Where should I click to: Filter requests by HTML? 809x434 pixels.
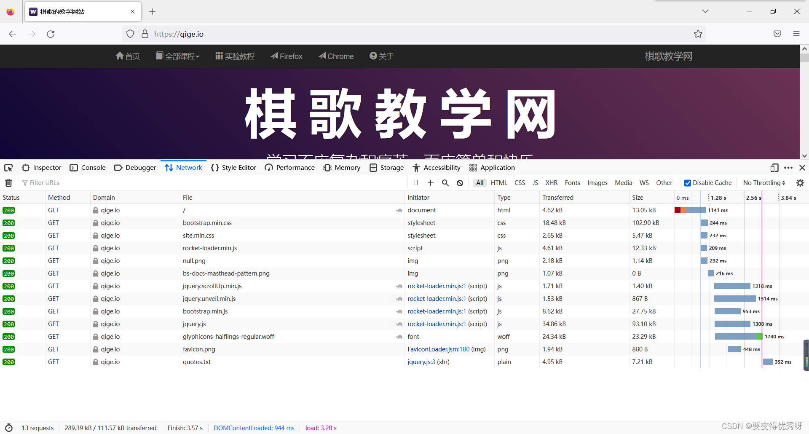(x=499, y=183)
